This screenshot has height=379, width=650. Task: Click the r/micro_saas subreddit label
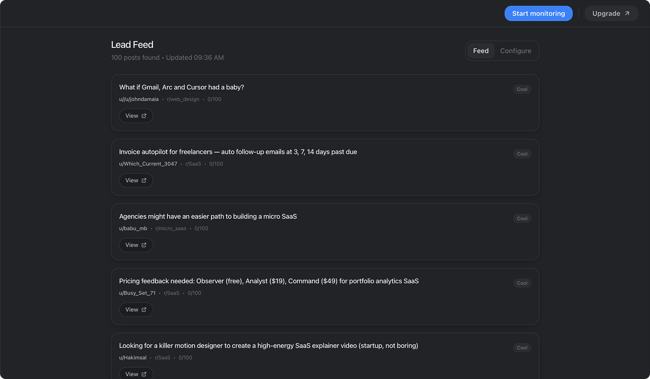pos(171,228)
